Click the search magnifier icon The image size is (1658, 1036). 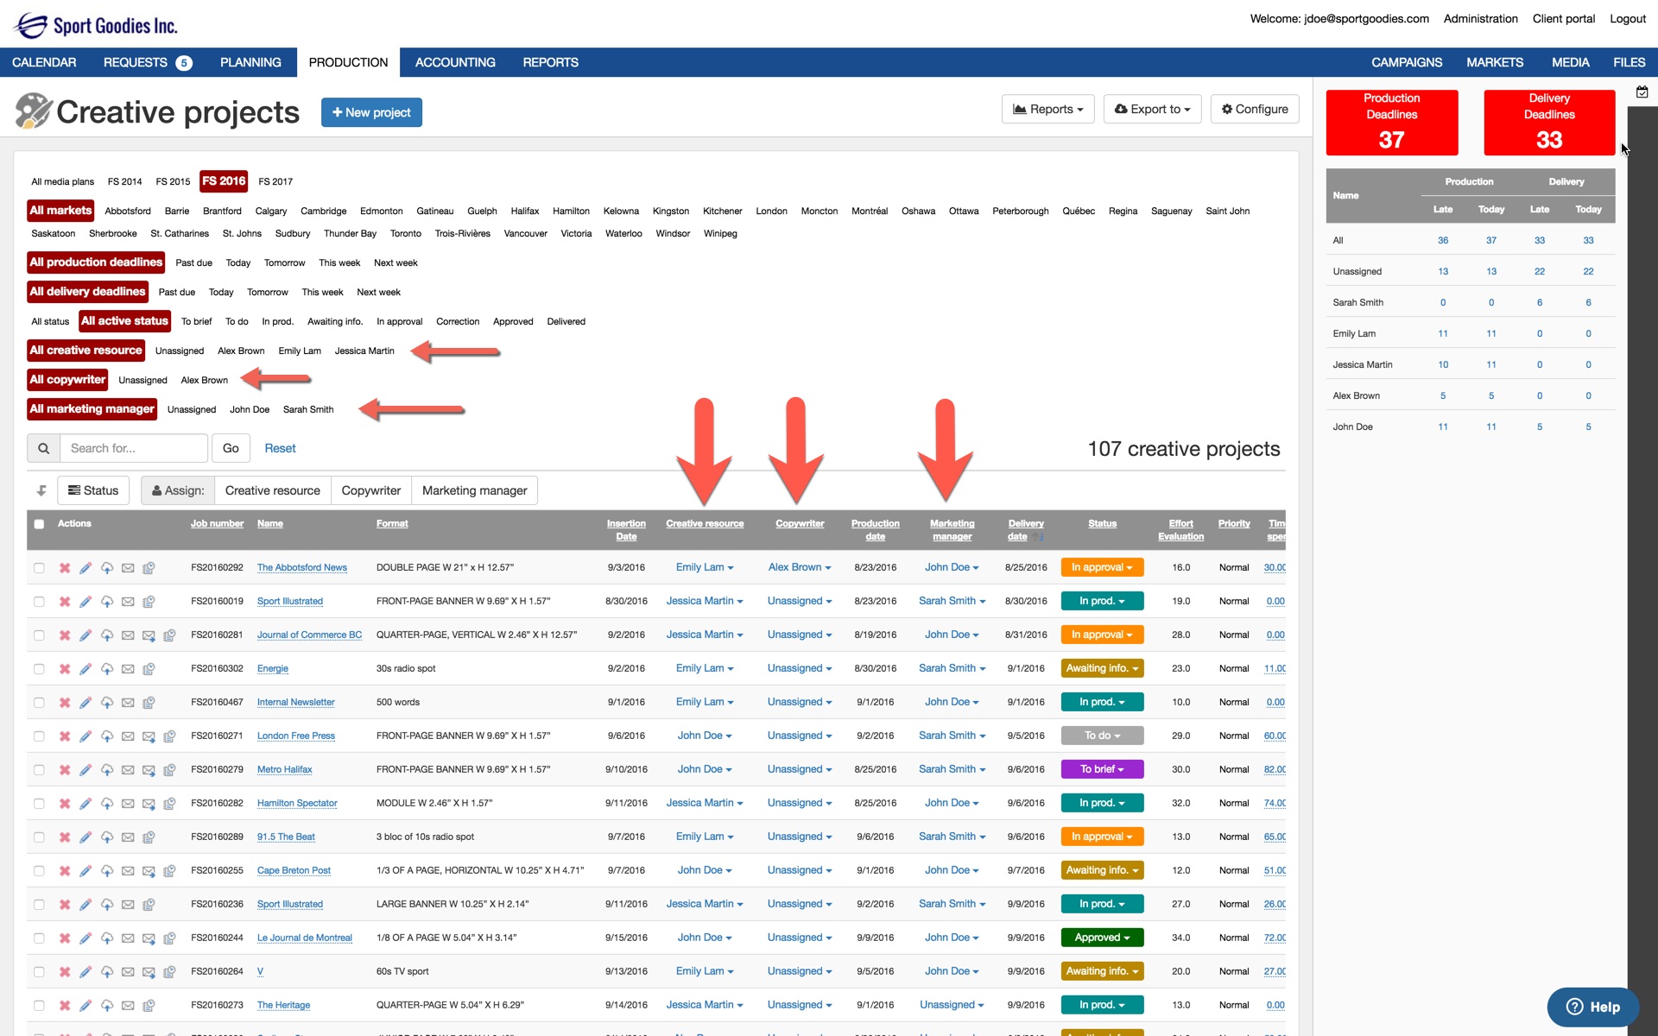coord(43,448)
